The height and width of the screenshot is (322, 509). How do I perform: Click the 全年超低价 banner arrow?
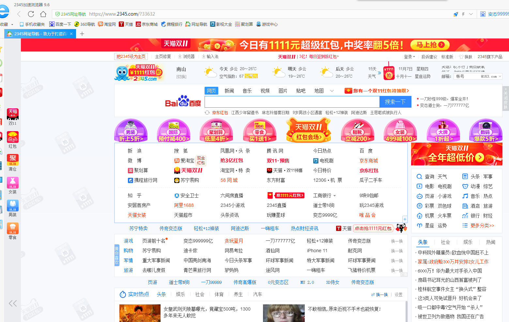coord(479,158)
